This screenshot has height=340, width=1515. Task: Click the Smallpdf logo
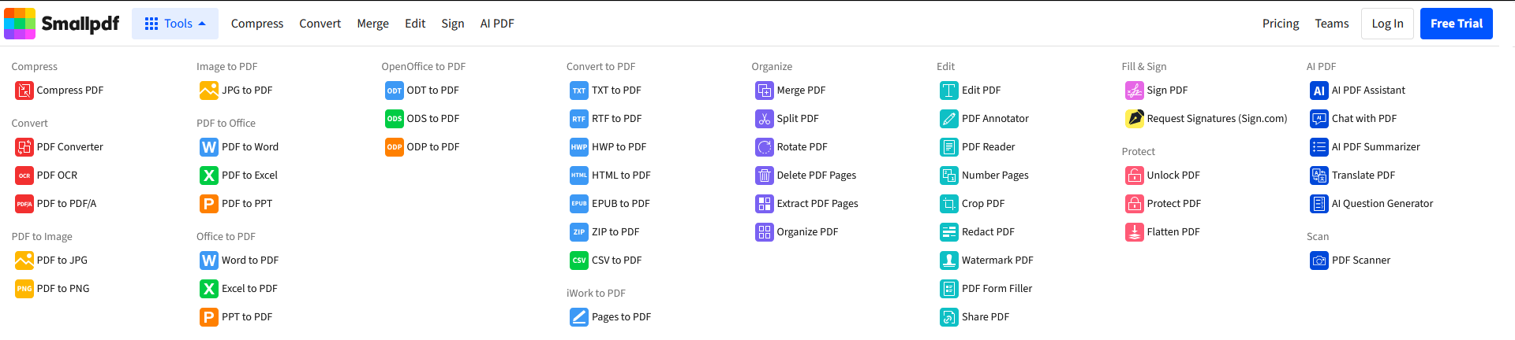[62, 24]
